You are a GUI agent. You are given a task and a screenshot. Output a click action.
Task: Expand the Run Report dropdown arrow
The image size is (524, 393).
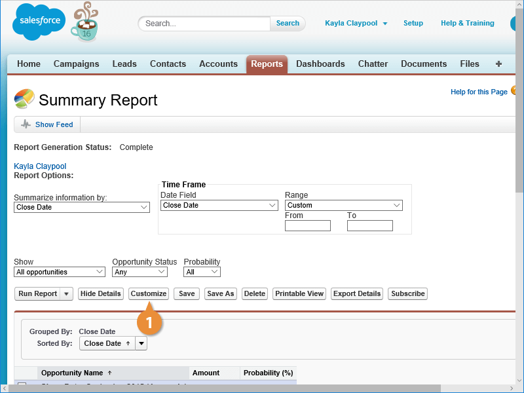click(67, 293)
